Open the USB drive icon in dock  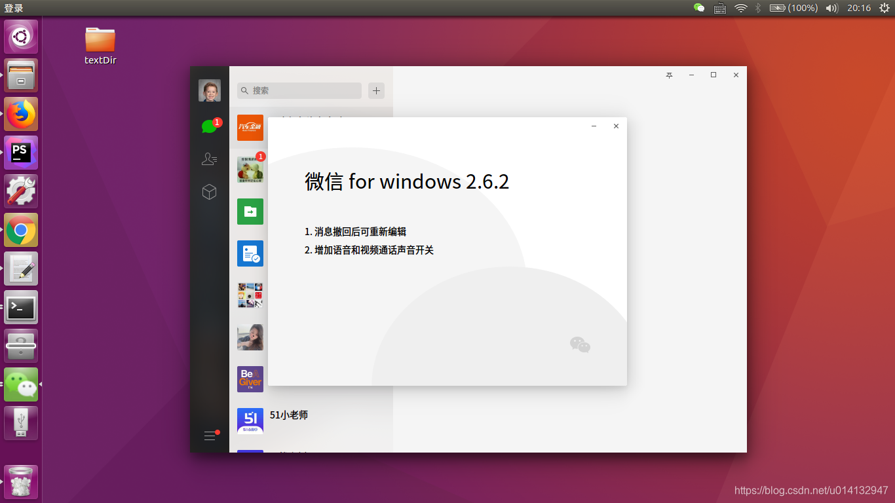pos(21,423)
